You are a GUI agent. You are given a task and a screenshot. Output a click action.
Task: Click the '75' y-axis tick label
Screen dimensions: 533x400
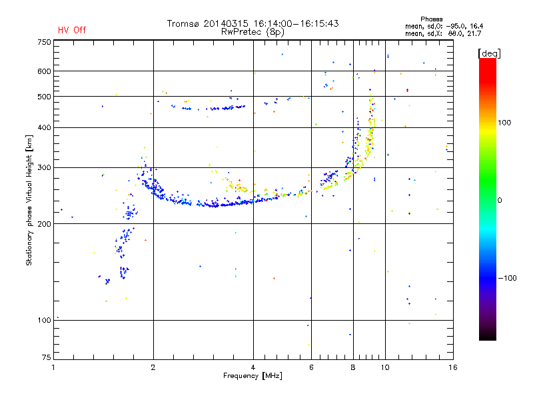47,357
